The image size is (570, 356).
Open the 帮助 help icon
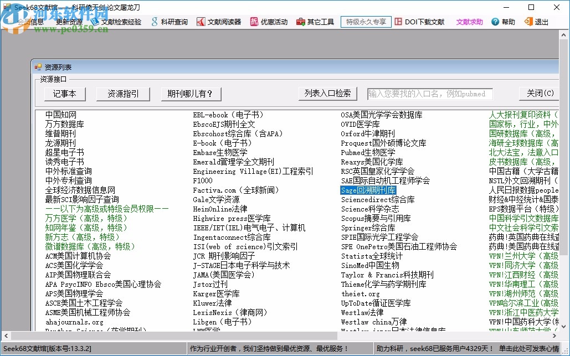pos(503,23)
